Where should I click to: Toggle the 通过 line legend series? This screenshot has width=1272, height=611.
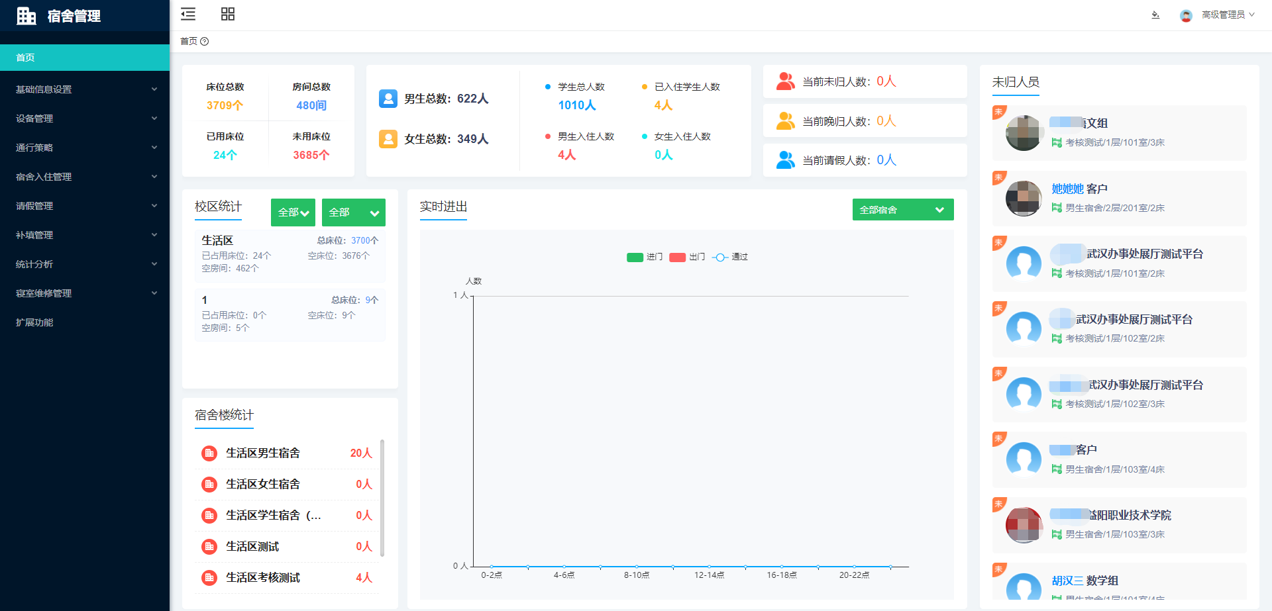coord(720,257)
